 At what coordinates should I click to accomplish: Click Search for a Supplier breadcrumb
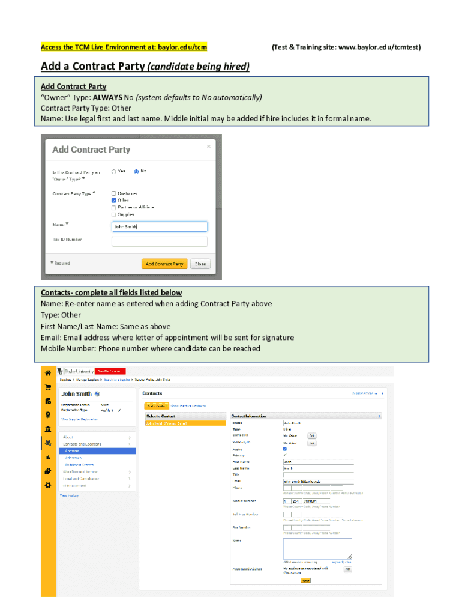118,380
